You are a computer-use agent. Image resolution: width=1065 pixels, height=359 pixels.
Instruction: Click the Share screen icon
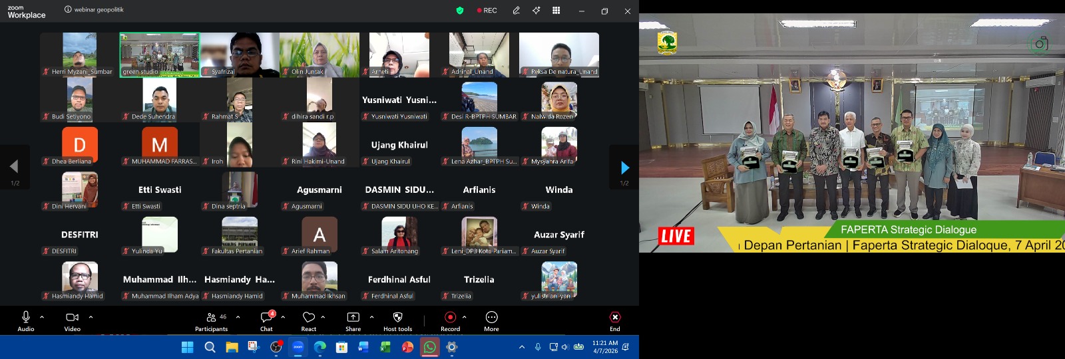[353, 320]
